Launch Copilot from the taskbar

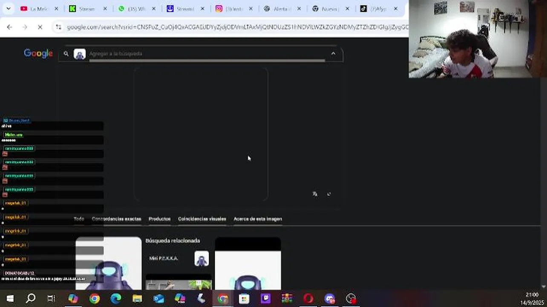[73, 298]
